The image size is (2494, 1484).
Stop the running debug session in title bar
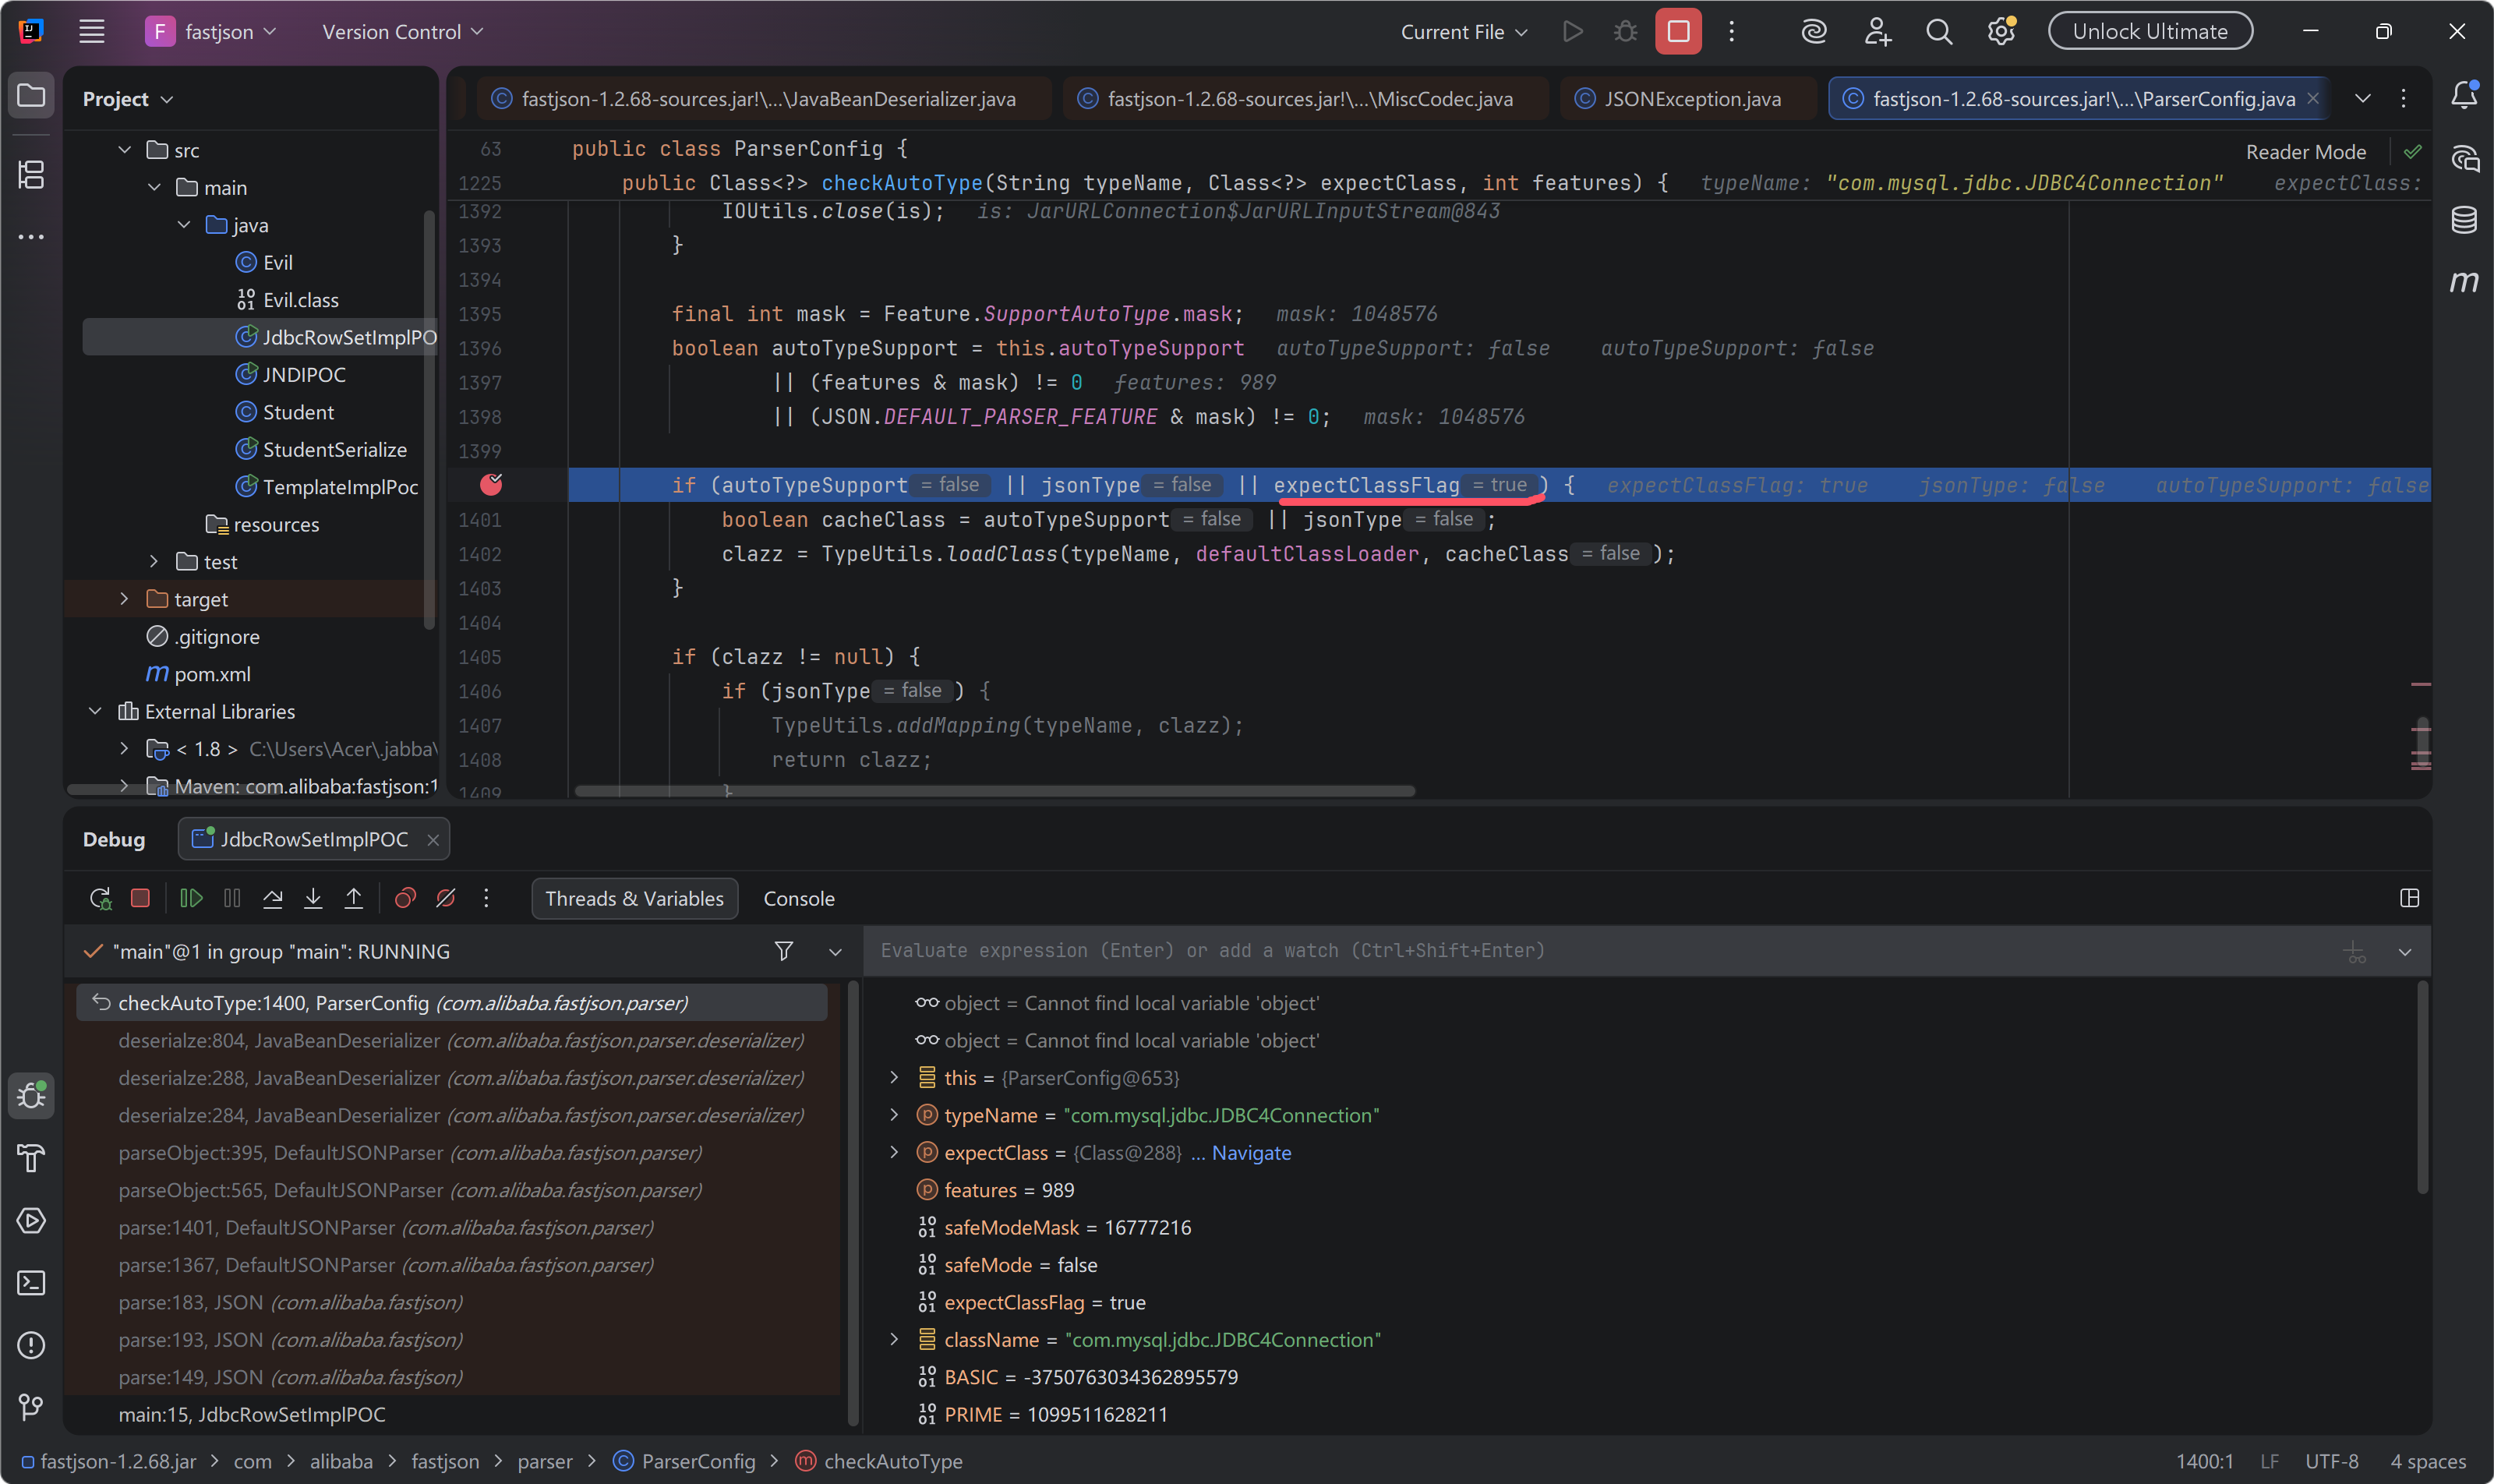click(x=1678, y=32)
